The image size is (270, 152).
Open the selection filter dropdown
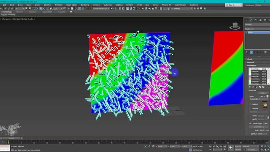coord(19,8)
